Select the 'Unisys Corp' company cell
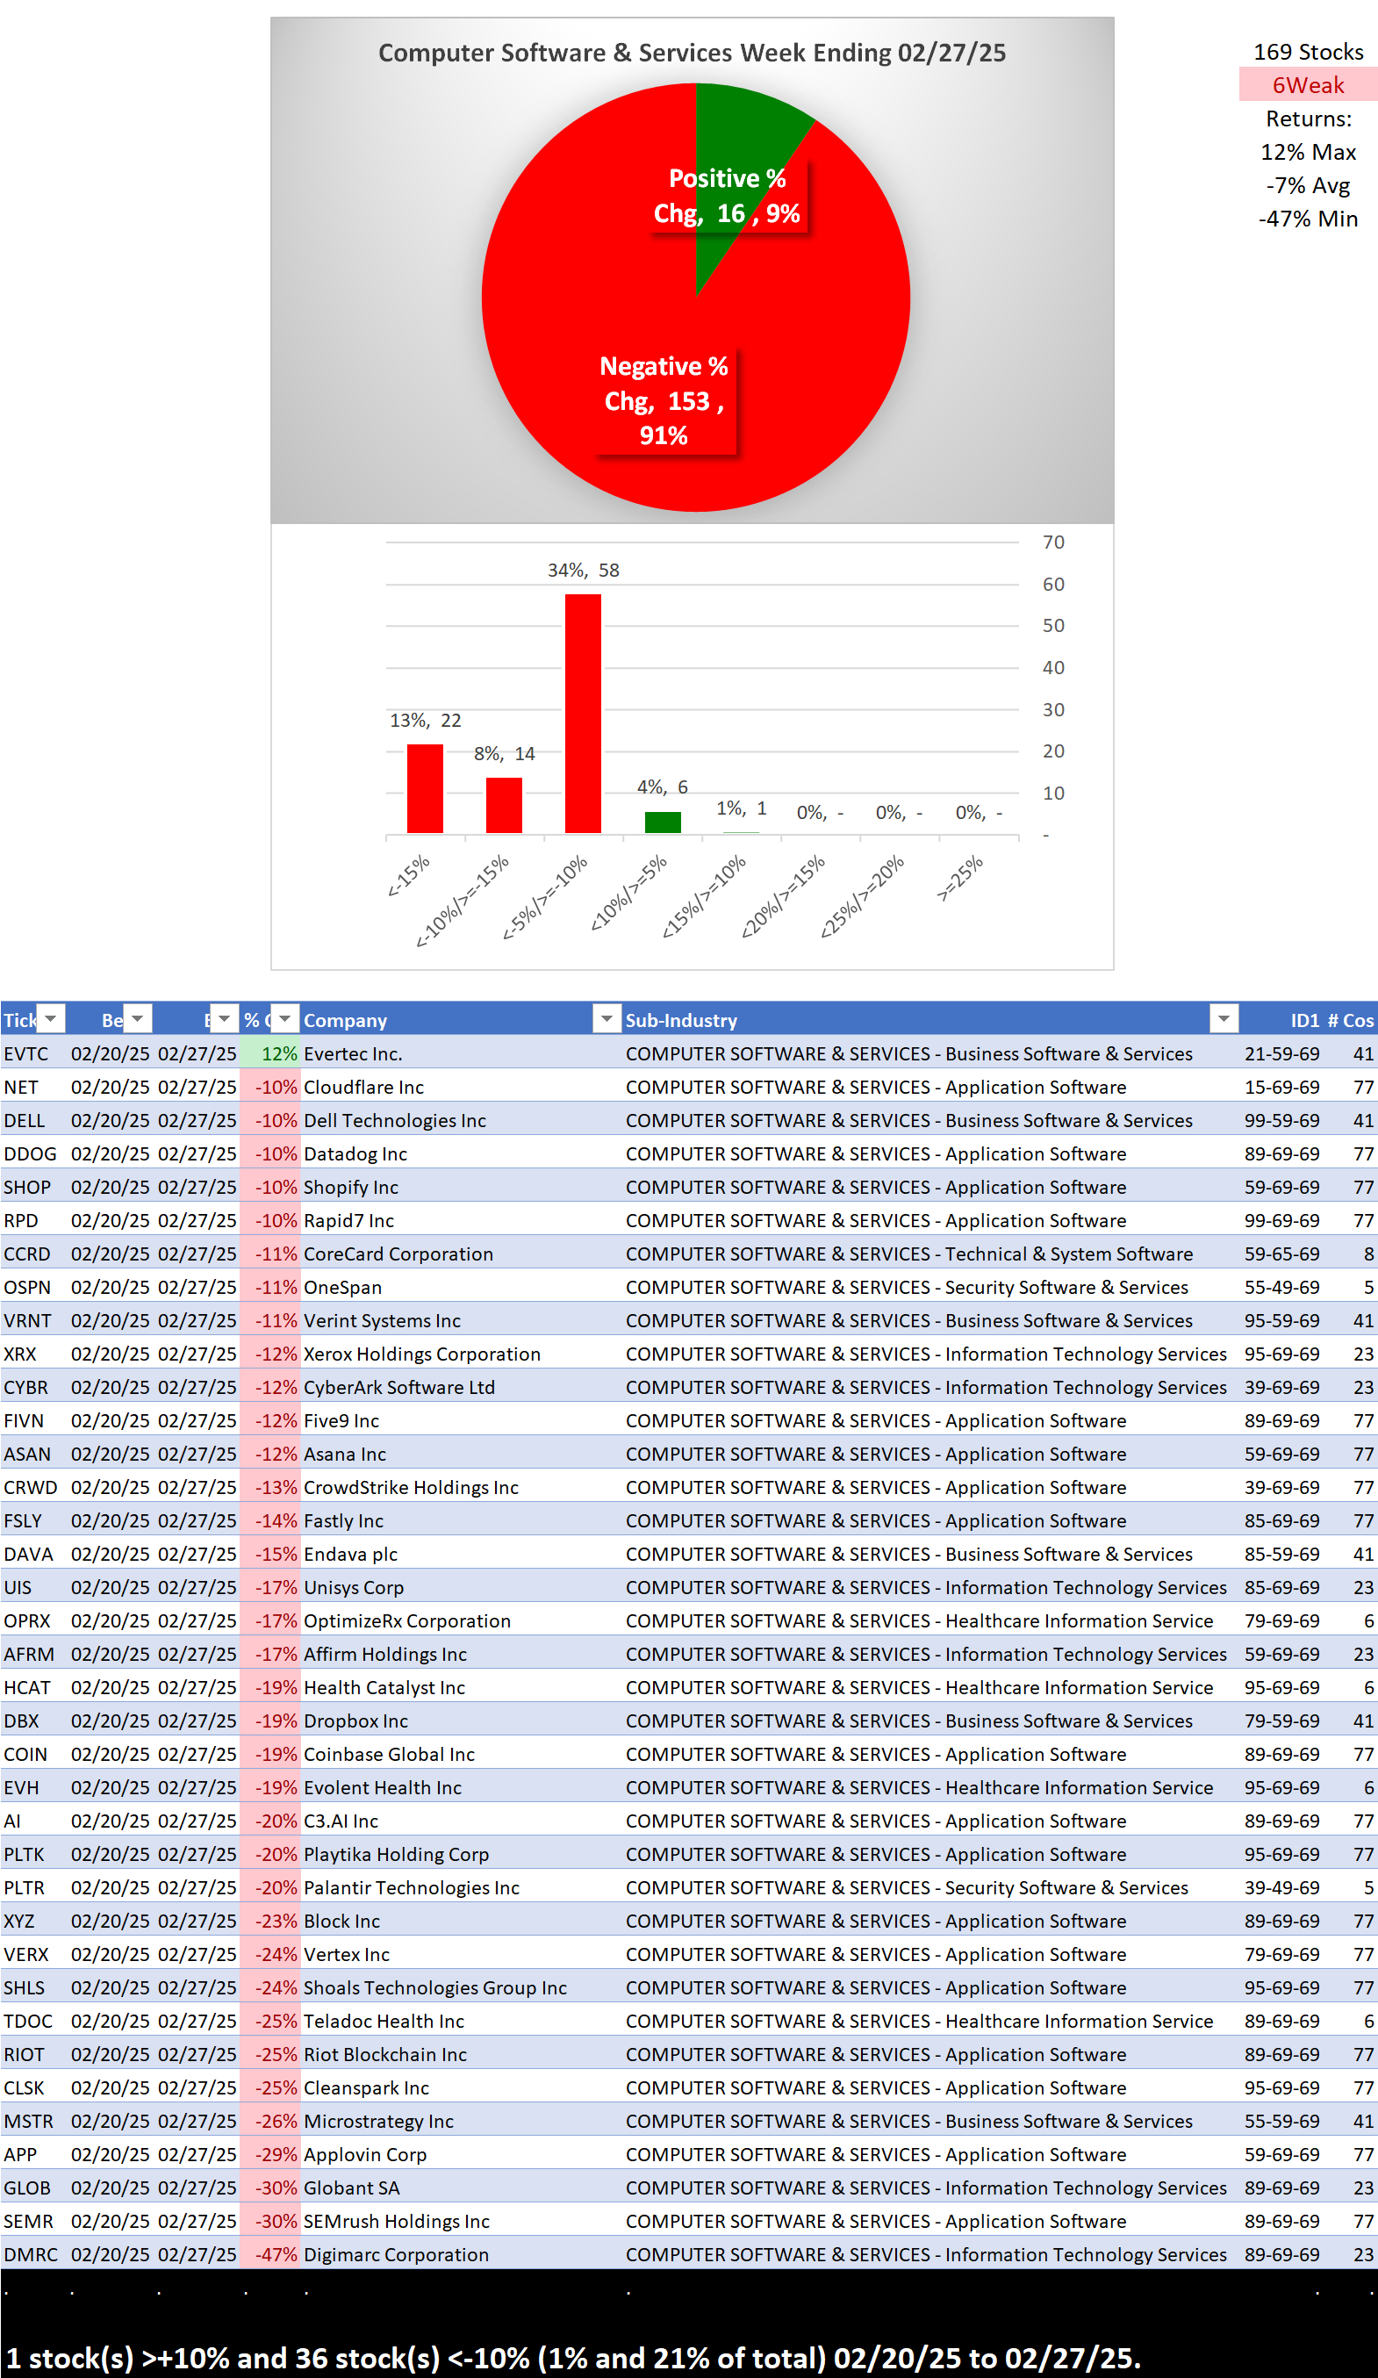Image resolution: width=1378 pixels, height=2378 pixels. point(461,1587)
